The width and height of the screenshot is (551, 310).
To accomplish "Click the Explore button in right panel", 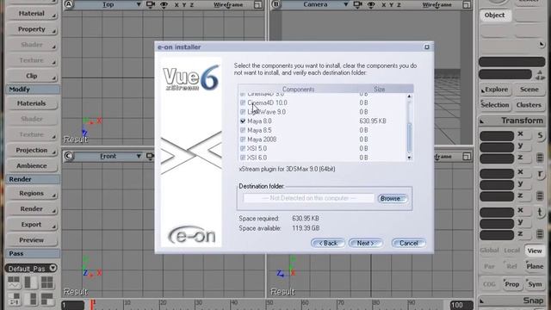I will 495,90.
